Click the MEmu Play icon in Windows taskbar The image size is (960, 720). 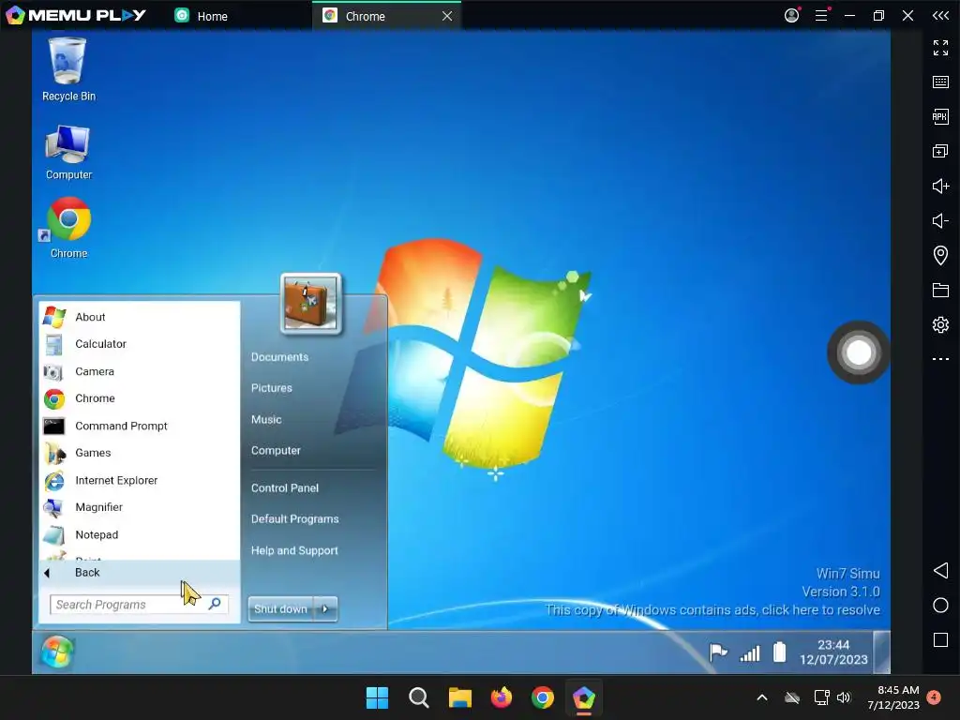[x=583, y=697]
